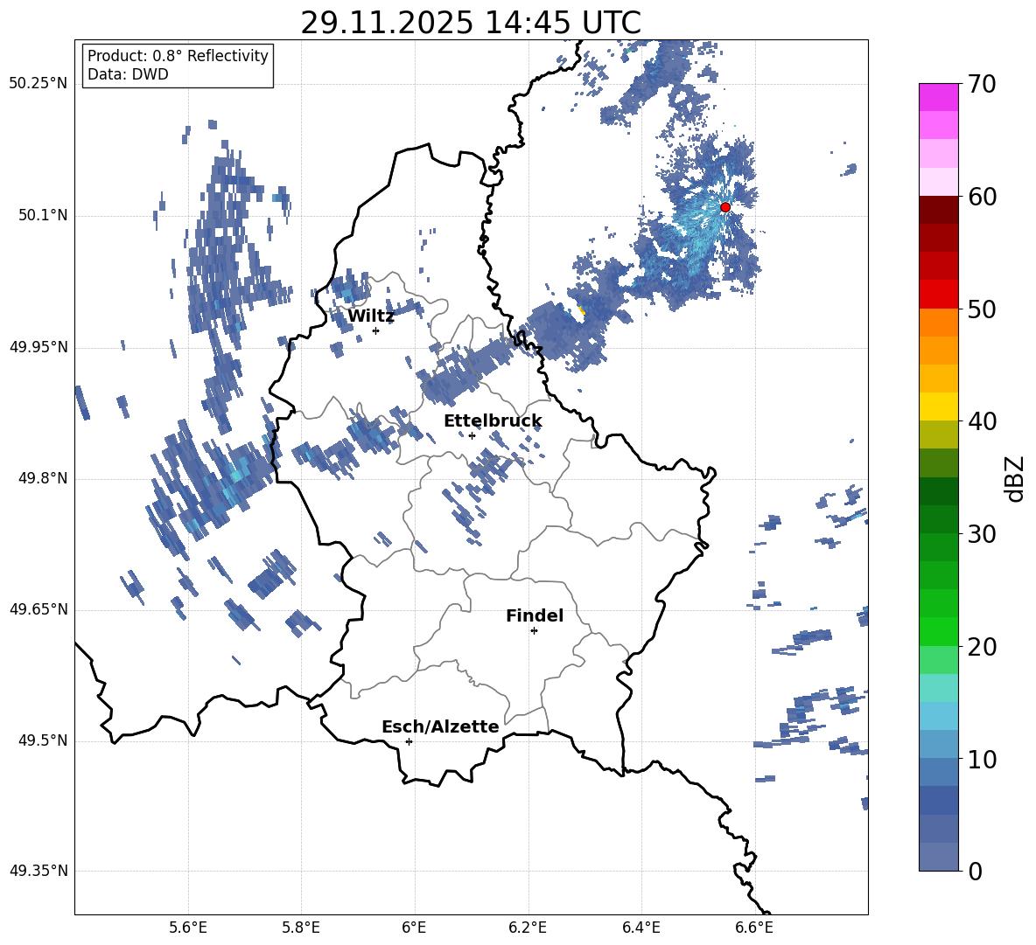Image resolution: width=1036 pixels, height=945 pixels.
Task: Click the "6.2°E" longitude label
Action: (x=528, y=928)
